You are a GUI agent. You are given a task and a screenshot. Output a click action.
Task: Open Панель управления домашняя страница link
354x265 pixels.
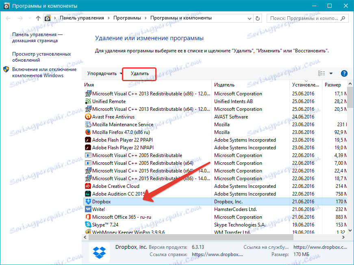(x=37, y=38)
